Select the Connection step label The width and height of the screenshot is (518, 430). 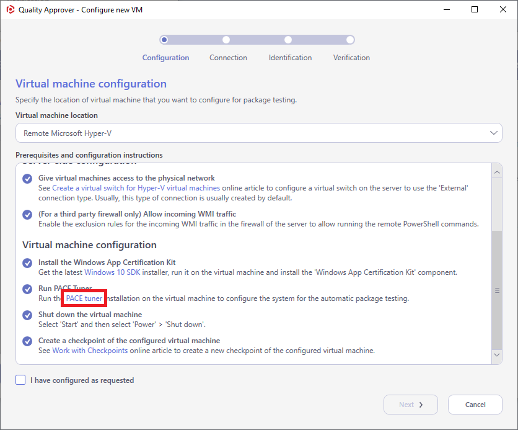pos(228,58)
